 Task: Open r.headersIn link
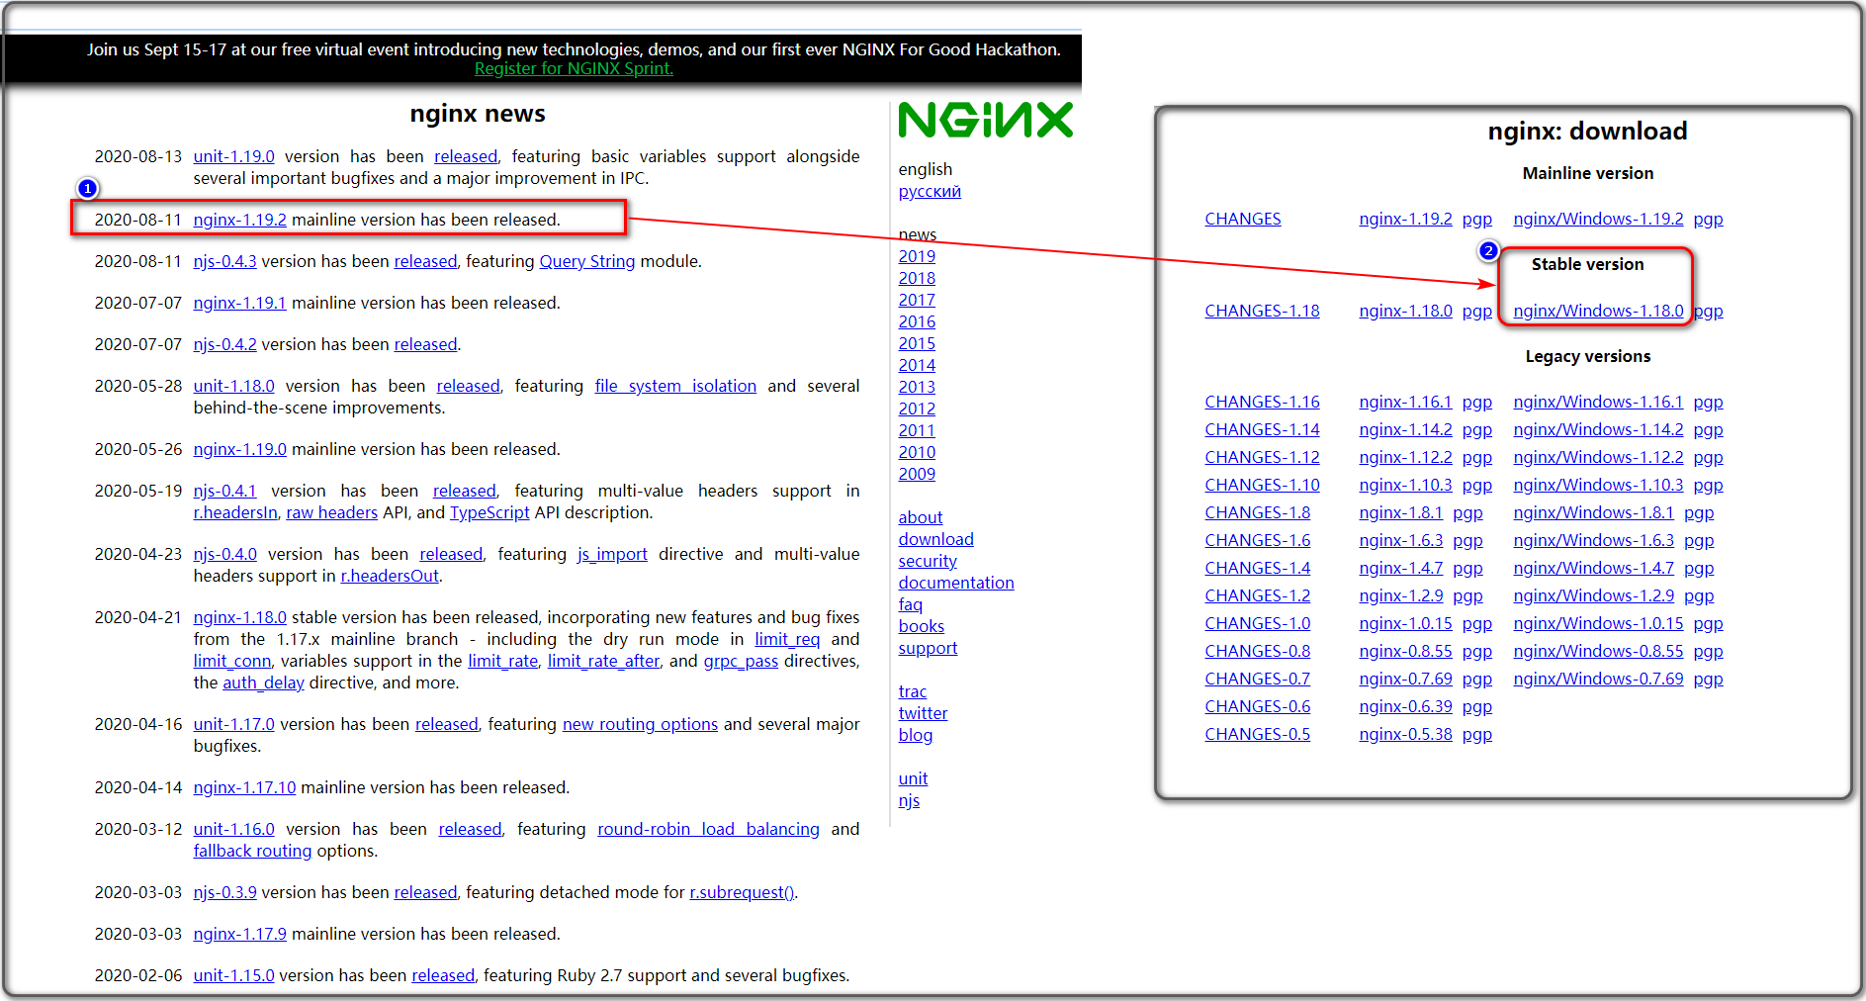(235, 512)
